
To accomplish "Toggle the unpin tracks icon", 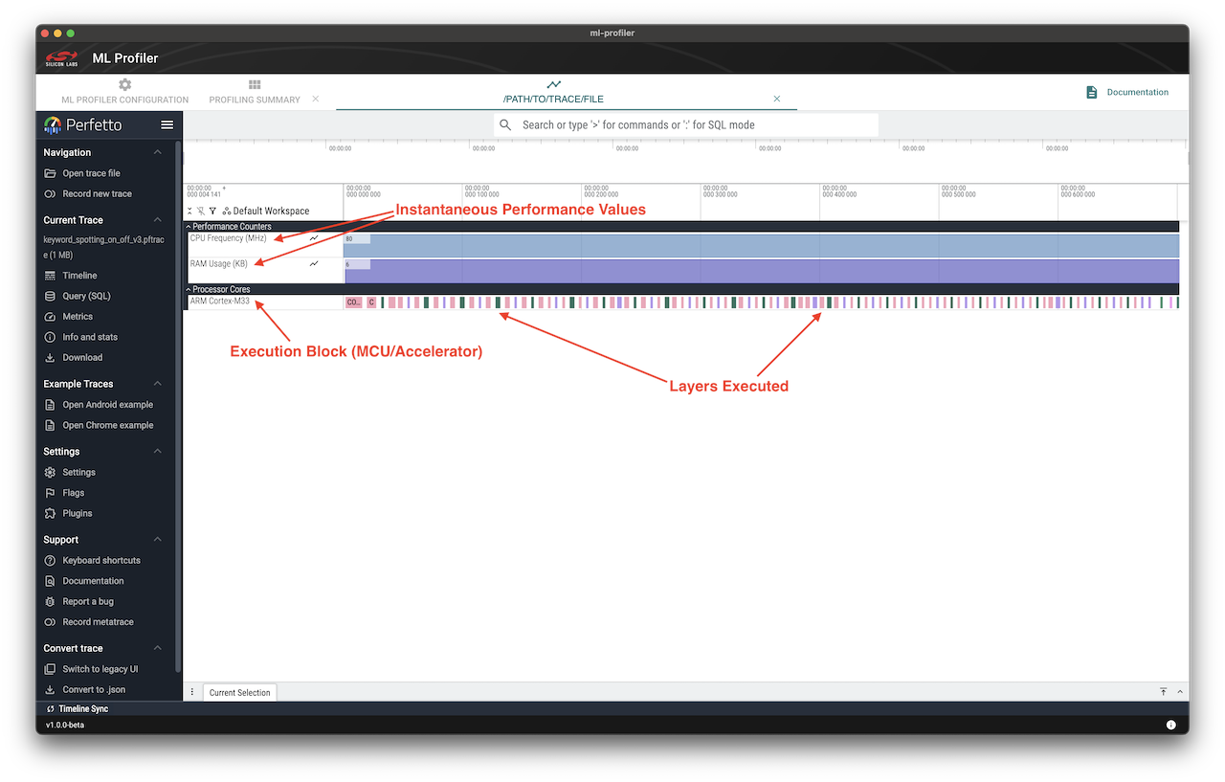I will 201,211.
